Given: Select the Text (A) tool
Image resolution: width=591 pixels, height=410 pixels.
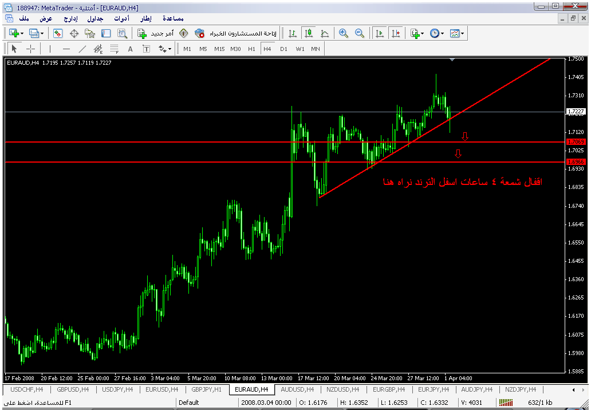Looking at the screenshot, I should coord(130,49).
